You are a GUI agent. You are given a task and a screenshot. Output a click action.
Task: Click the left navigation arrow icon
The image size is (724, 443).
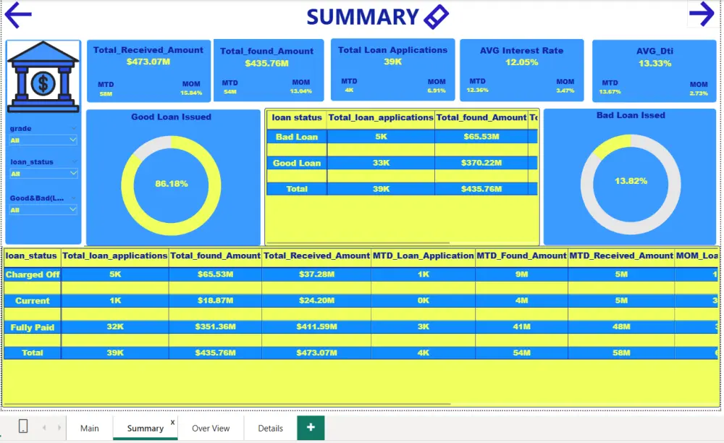tap(17, 14)
